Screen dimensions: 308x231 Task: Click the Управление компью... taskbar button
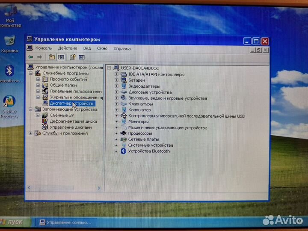click(x=66, y=222)
